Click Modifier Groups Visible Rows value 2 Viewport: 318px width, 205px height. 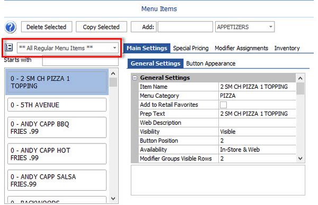coord(257,158)
